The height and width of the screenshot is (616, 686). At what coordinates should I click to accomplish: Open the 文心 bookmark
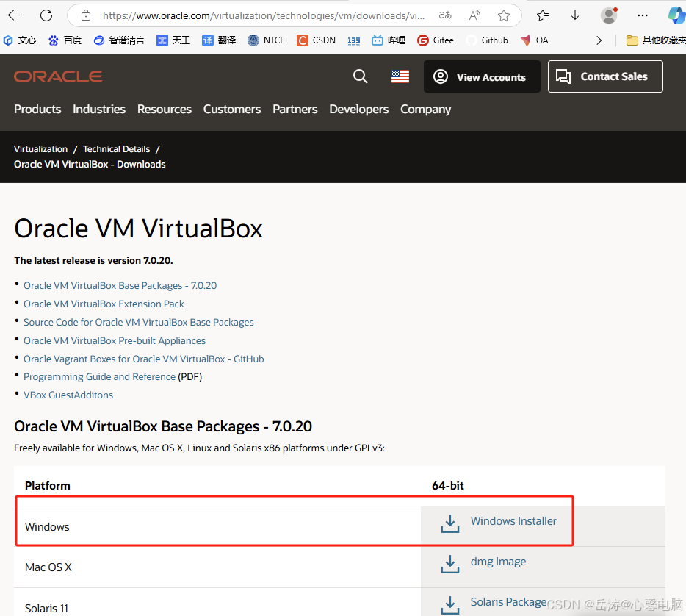20,40
